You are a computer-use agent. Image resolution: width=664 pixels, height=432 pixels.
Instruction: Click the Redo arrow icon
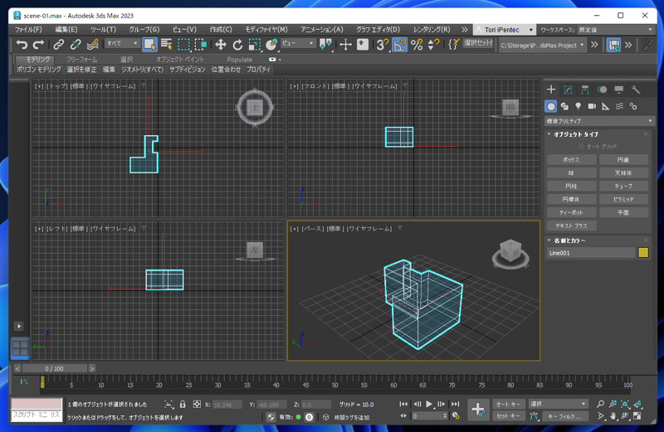click(38, 44)
